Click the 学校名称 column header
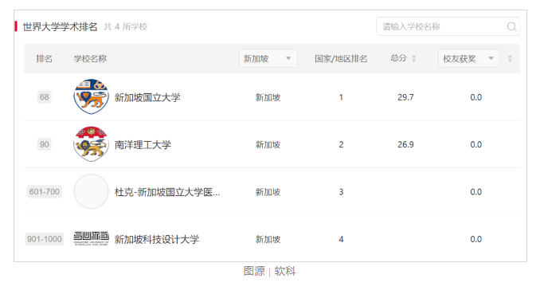Viewport: 540px width, 298px height. coord(90,59)
